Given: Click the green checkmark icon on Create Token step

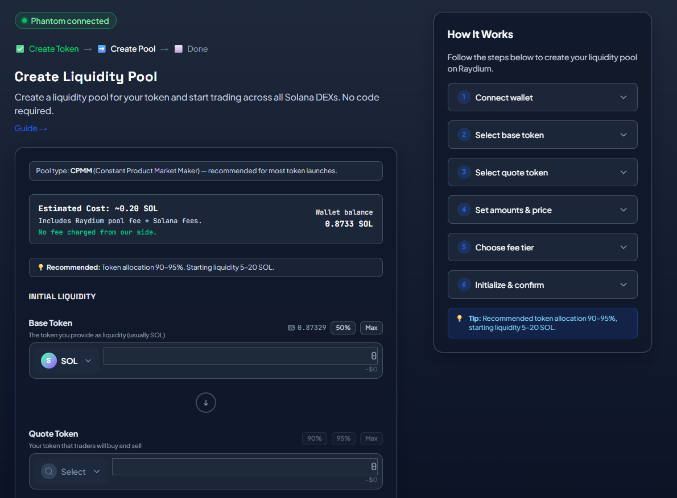Looking at the screenshot, I should pyautogui.click(x=19, y=49).
